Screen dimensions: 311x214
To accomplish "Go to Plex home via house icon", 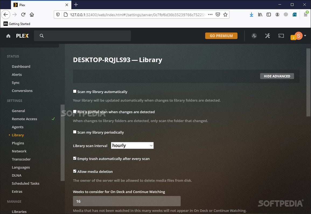I will (x=8, y=36).
